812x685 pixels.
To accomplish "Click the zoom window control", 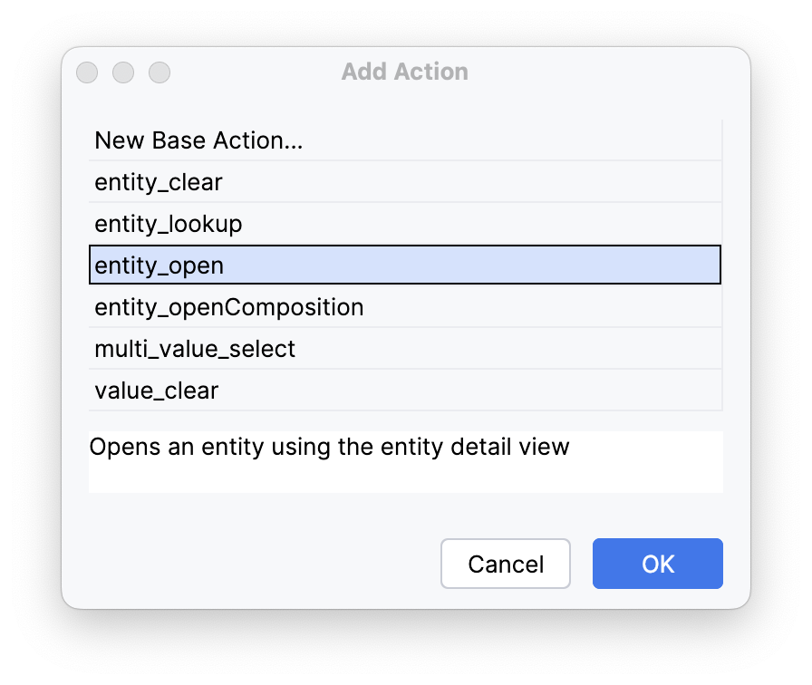I will pos(159,72).
